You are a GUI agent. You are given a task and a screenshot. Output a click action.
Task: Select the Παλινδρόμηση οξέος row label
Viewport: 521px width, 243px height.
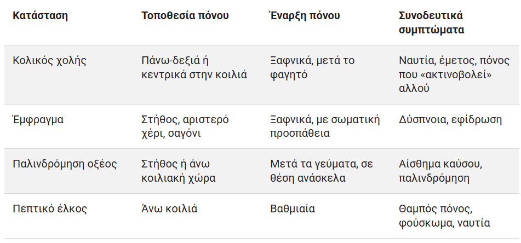pyautogui.click(x=65, y=164)
